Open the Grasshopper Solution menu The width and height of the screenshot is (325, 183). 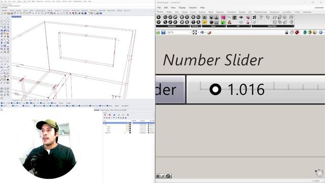[192, 8]
